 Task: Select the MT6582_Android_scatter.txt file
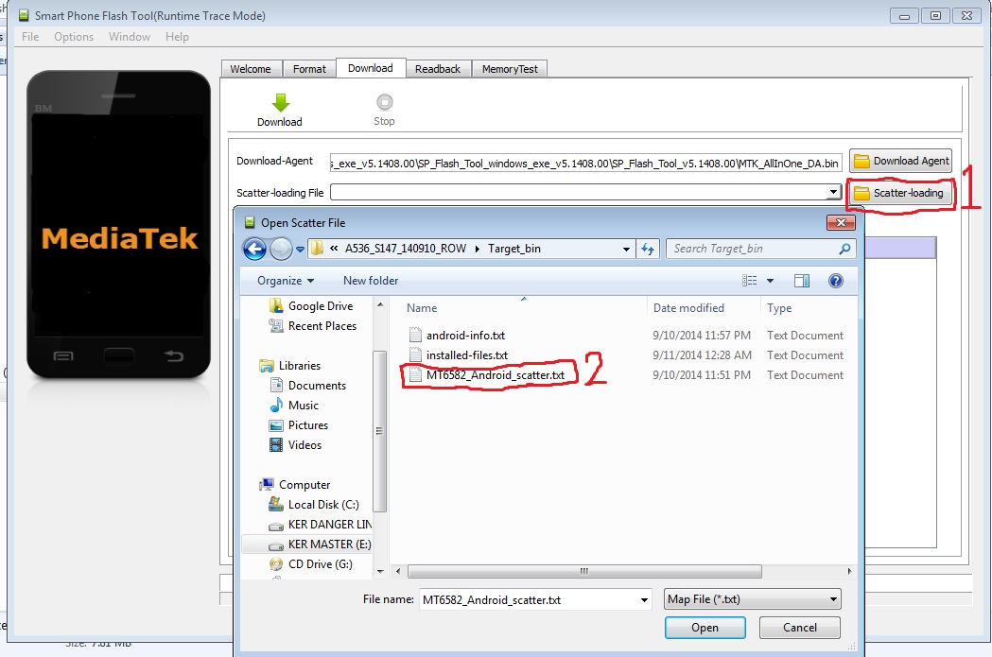click(x=496, y=375)
